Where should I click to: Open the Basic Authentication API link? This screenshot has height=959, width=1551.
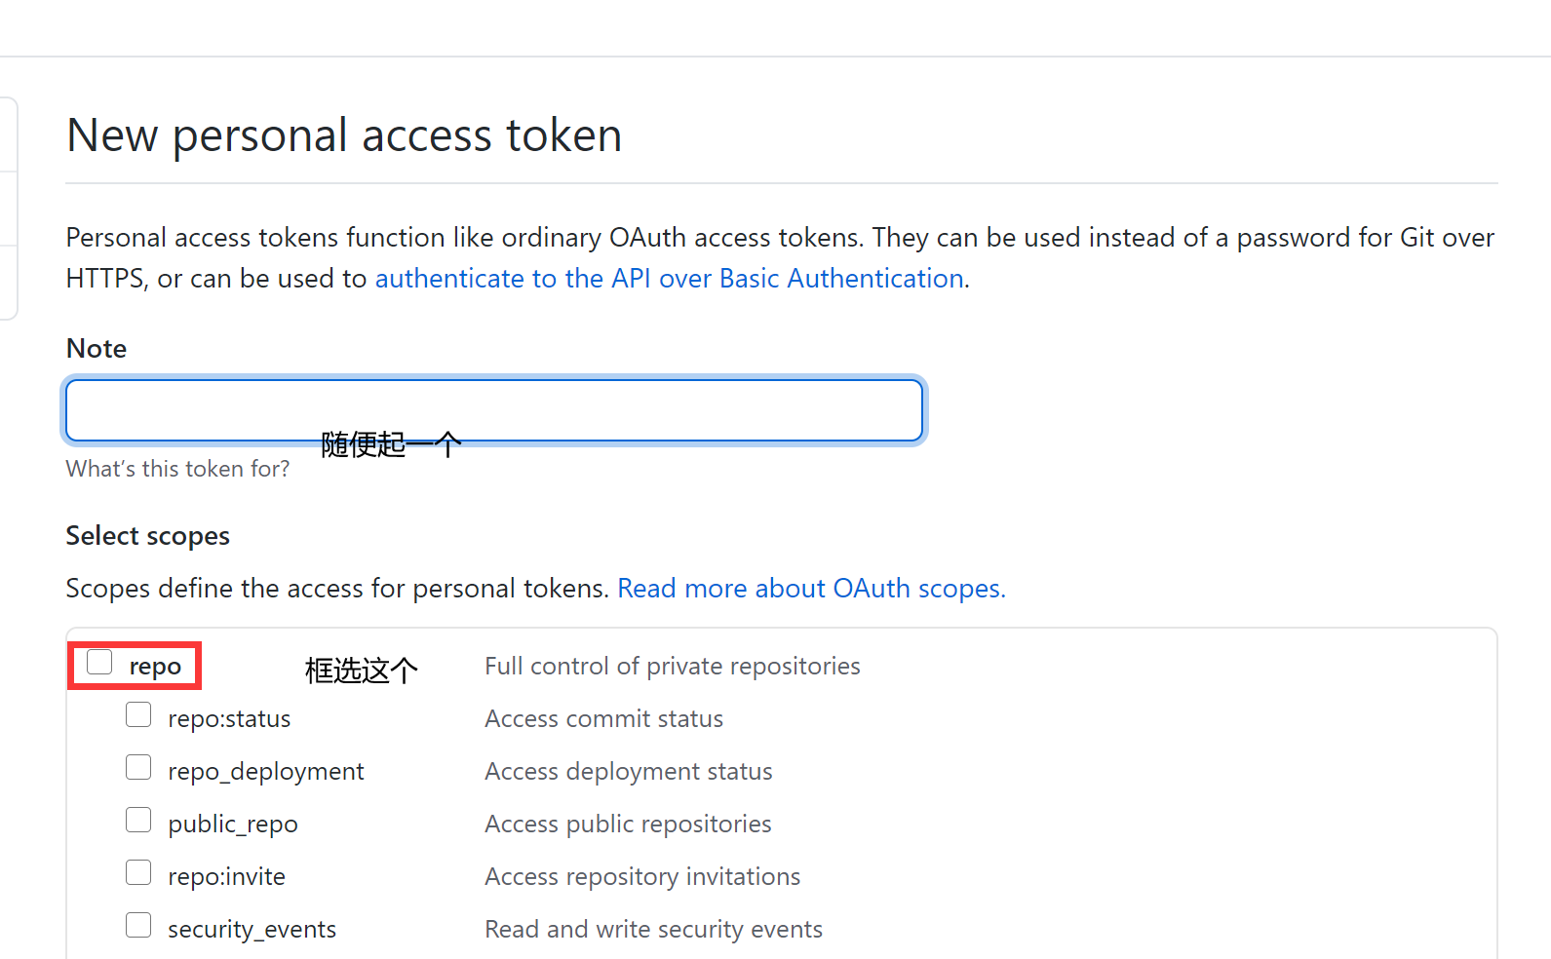(669, 279)
